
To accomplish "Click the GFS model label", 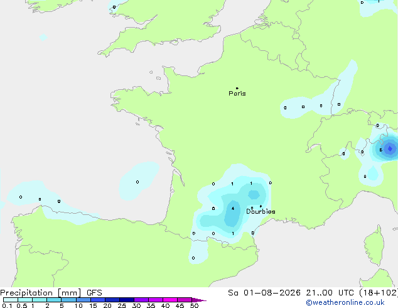I will tap(94, 293).
